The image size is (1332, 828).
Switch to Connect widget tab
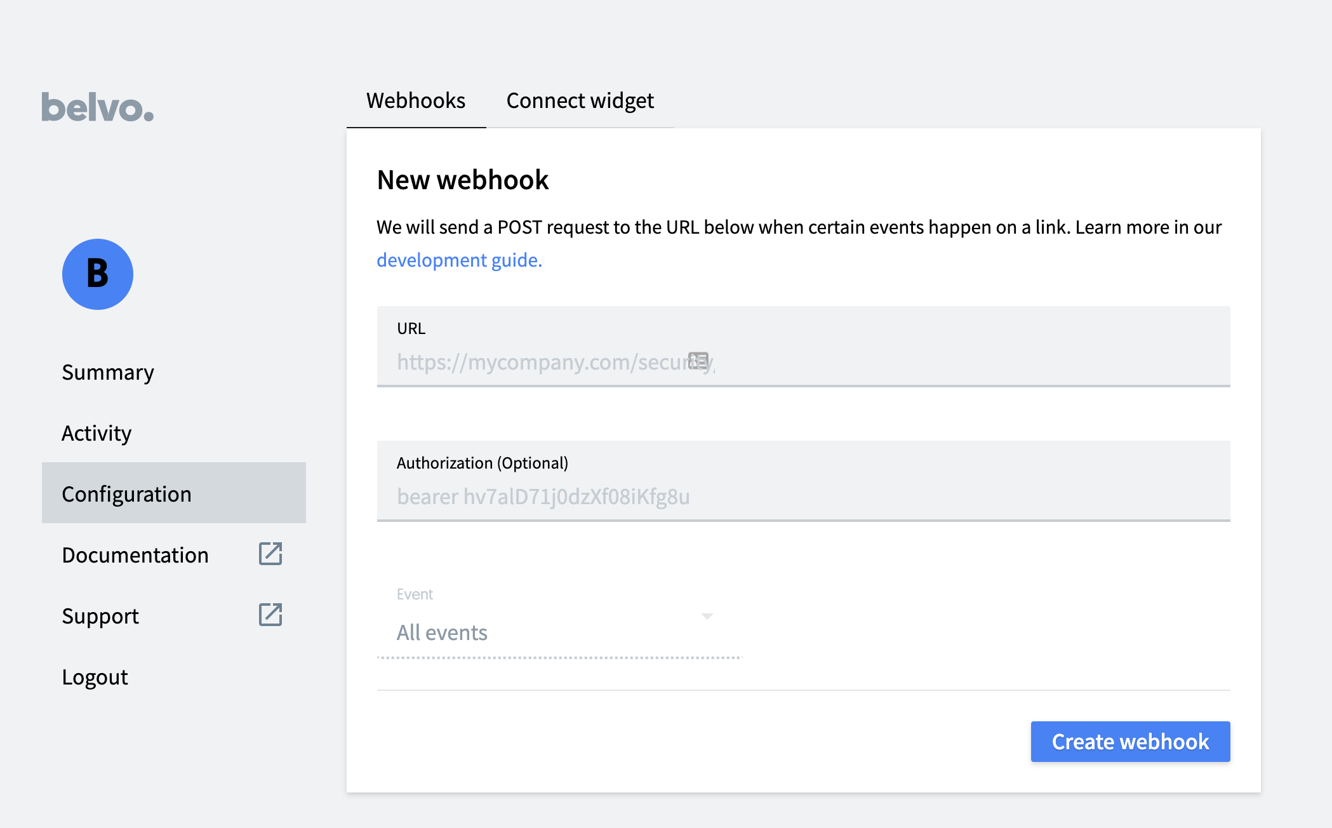(x=580, y=99)
